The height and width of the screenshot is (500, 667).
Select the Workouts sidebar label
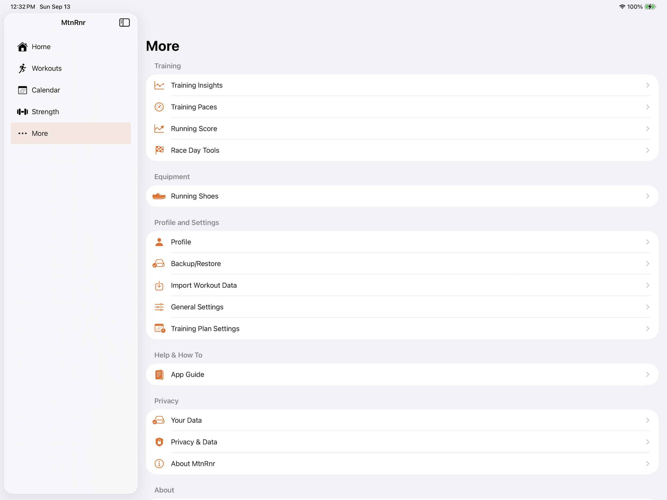coord(47,69)
